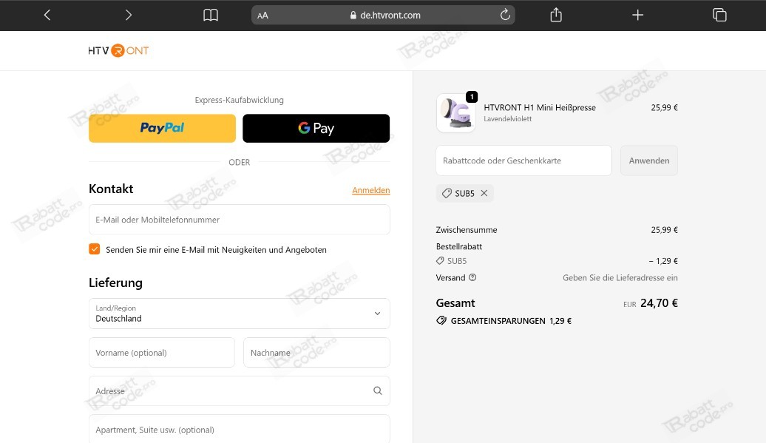Click the Mini Heißpresse product thumbnail

(455, 113)
